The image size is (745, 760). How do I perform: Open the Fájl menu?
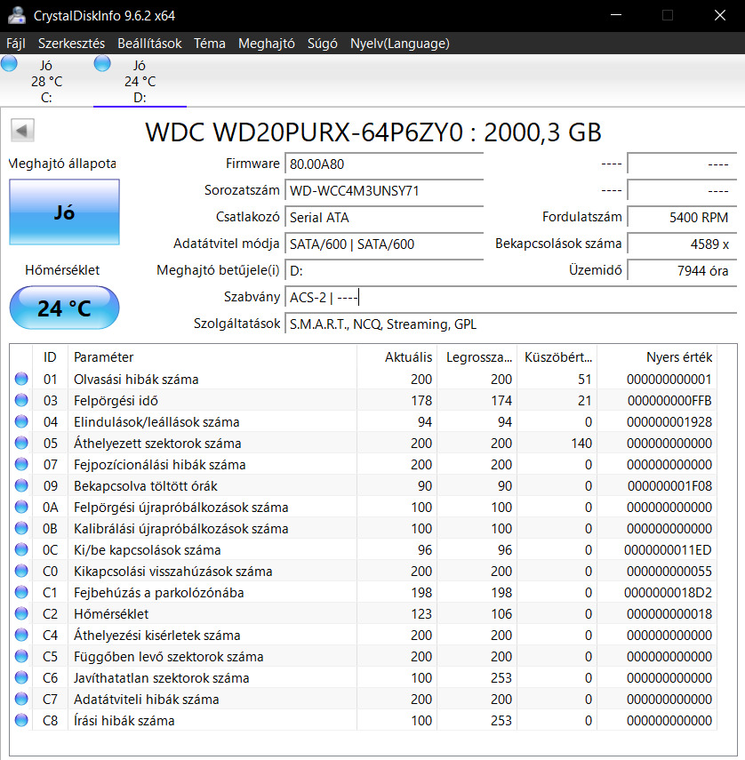pyautogui.click(x=15, y=44)
